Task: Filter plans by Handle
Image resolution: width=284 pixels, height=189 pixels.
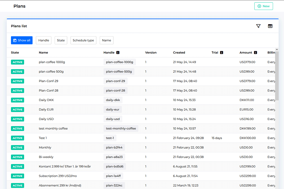Action: click(x=44, y=40)
